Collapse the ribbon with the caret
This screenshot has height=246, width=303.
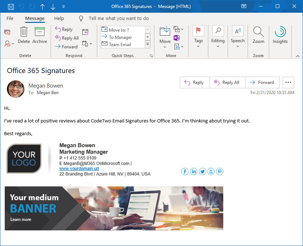click(298, 56)
